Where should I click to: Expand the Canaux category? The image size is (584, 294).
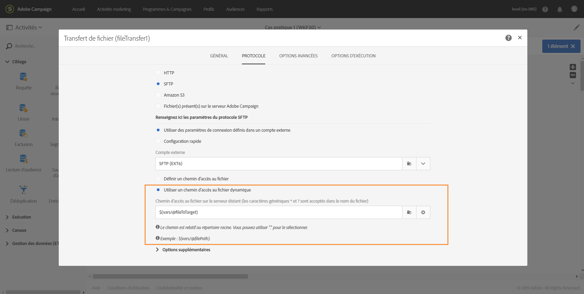click(7, 230)
